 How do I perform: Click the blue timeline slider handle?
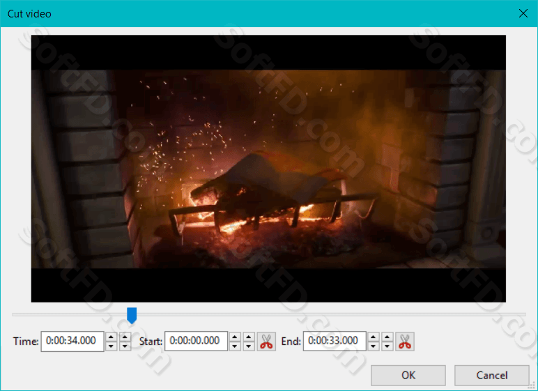(132, 316)
